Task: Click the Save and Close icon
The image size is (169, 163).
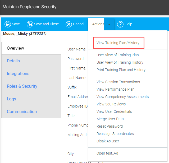Action: tap(30, 24)
